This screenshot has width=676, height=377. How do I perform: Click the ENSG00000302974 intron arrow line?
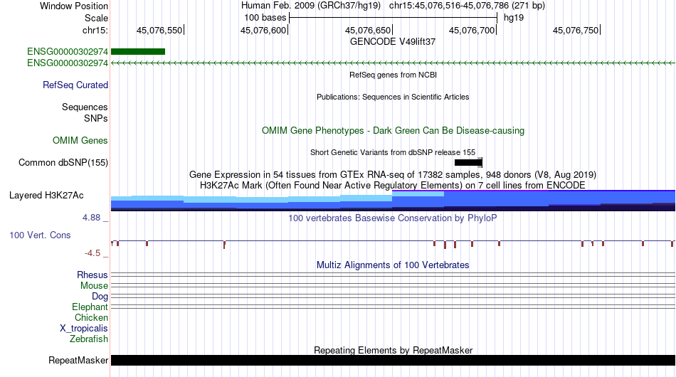click(393, 63)
